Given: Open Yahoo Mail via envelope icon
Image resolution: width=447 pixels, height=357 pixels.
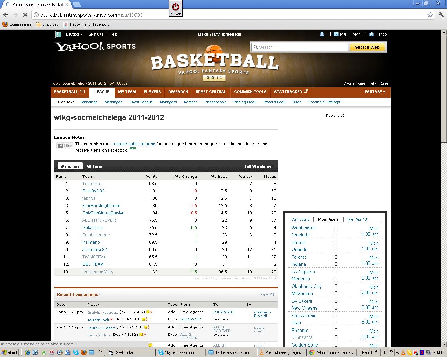Looking at the screenshot, I should click(x=336, y=34).
